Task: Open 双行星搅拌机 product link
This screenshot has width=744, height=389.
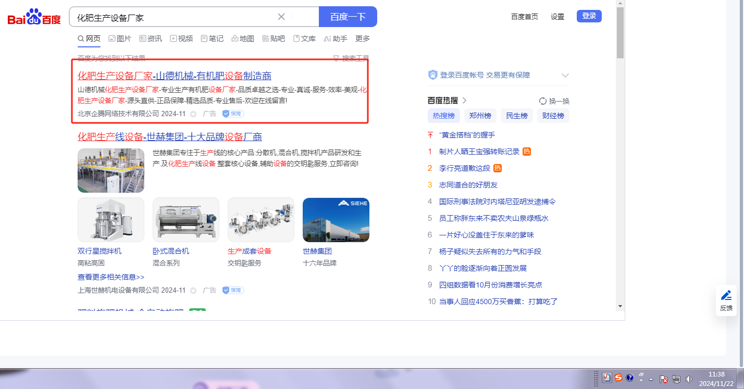Action: 100,251
